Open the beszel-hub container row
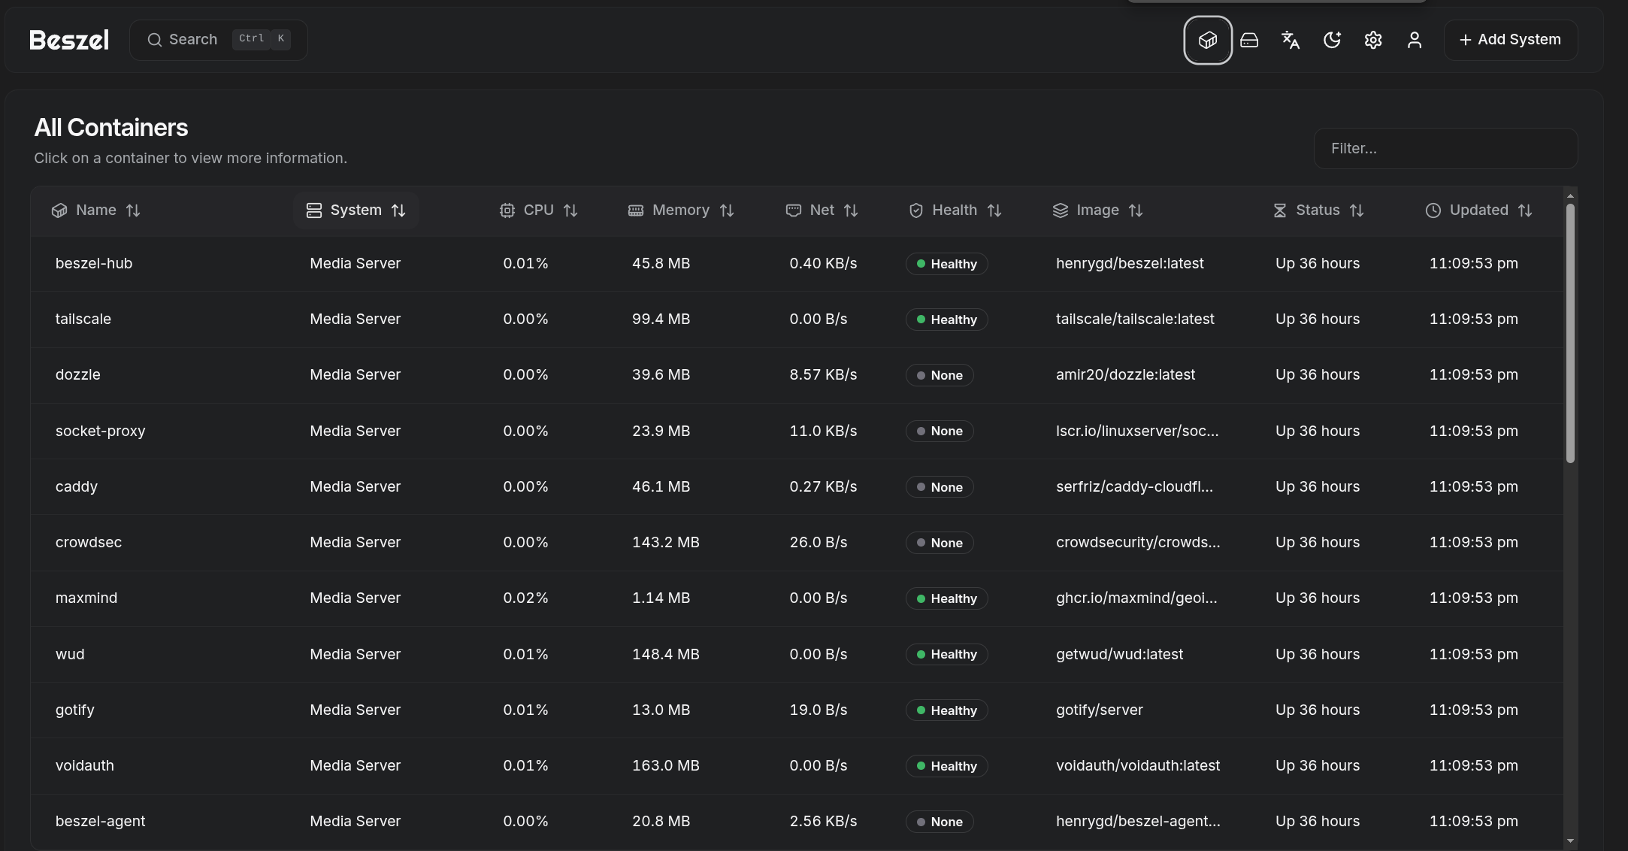The width and height of the screenshot is (1628, 851). pos(94,264)
